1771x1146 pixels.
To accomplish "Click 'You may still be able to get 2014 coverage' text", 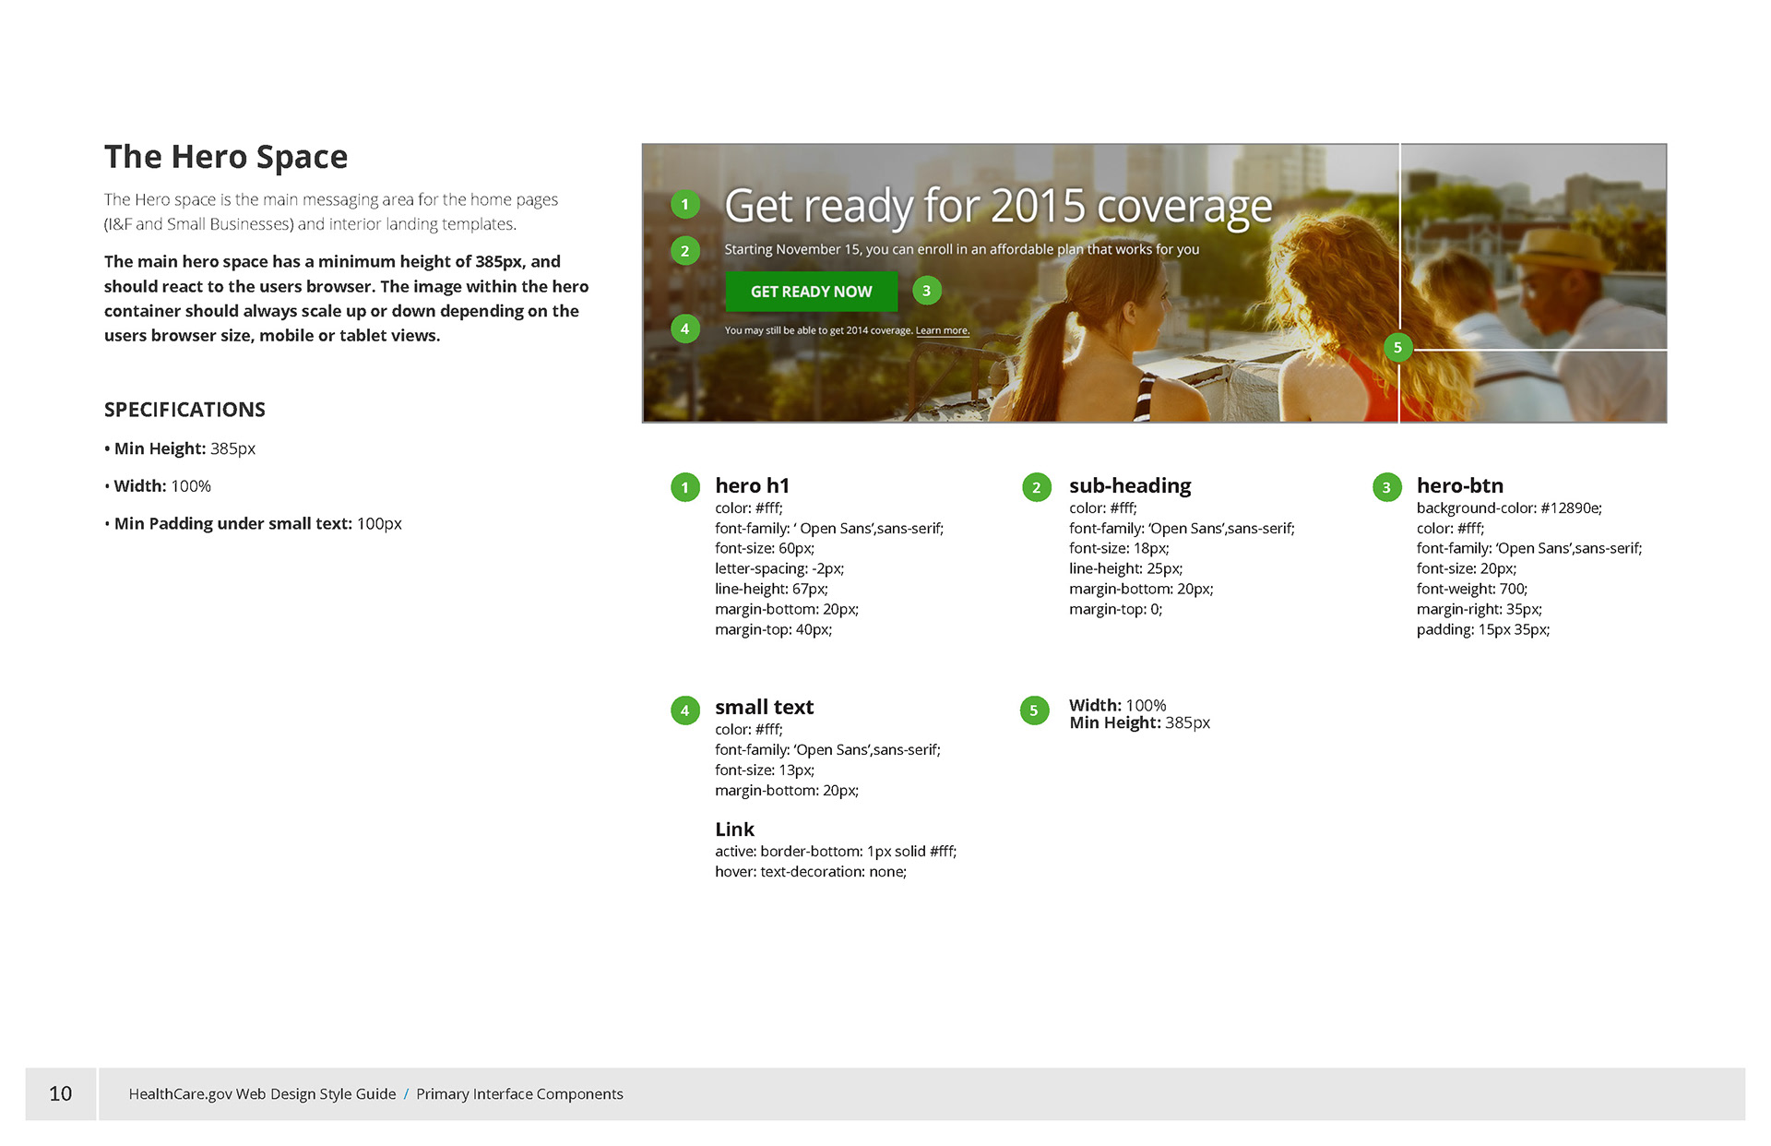I will click(x=818, y=330).
